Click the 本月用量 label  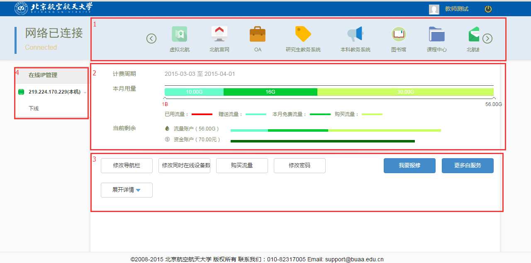124,89
